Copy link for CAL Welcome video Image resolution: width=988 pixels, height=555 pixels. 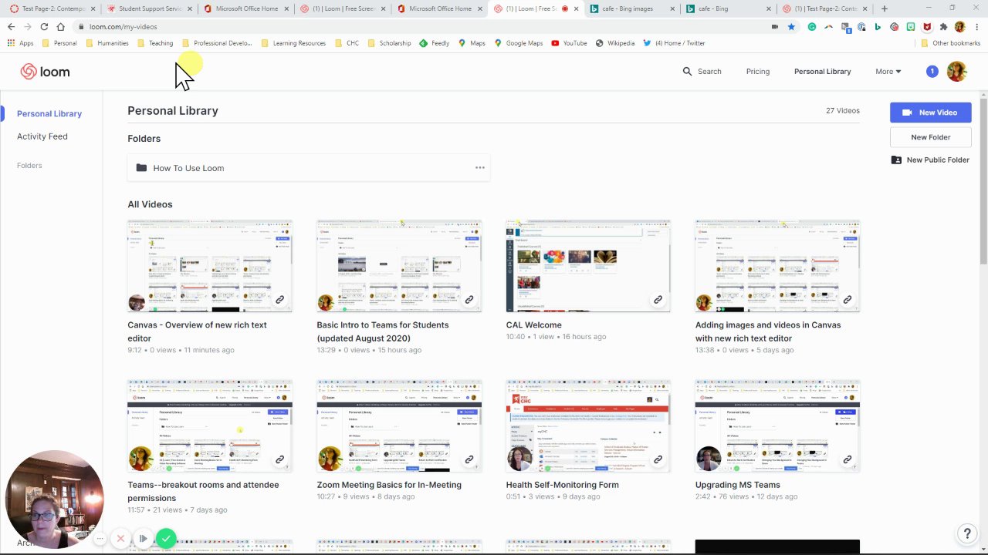pos(658,299)
